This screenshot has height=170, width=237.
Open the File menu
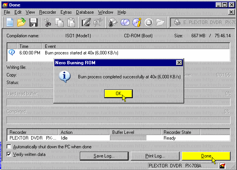coord(7,12)
